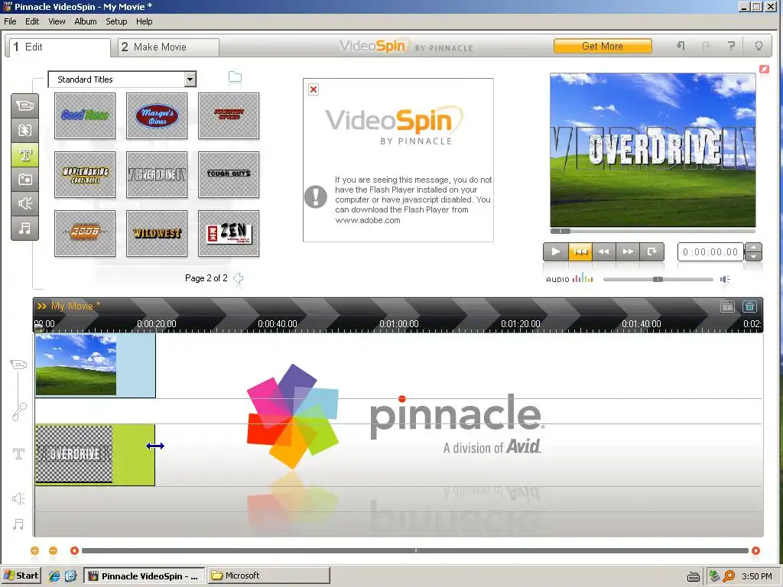Open the Setup menu
The width and height of the screenshot is (783, 587).
click(116, 21)
